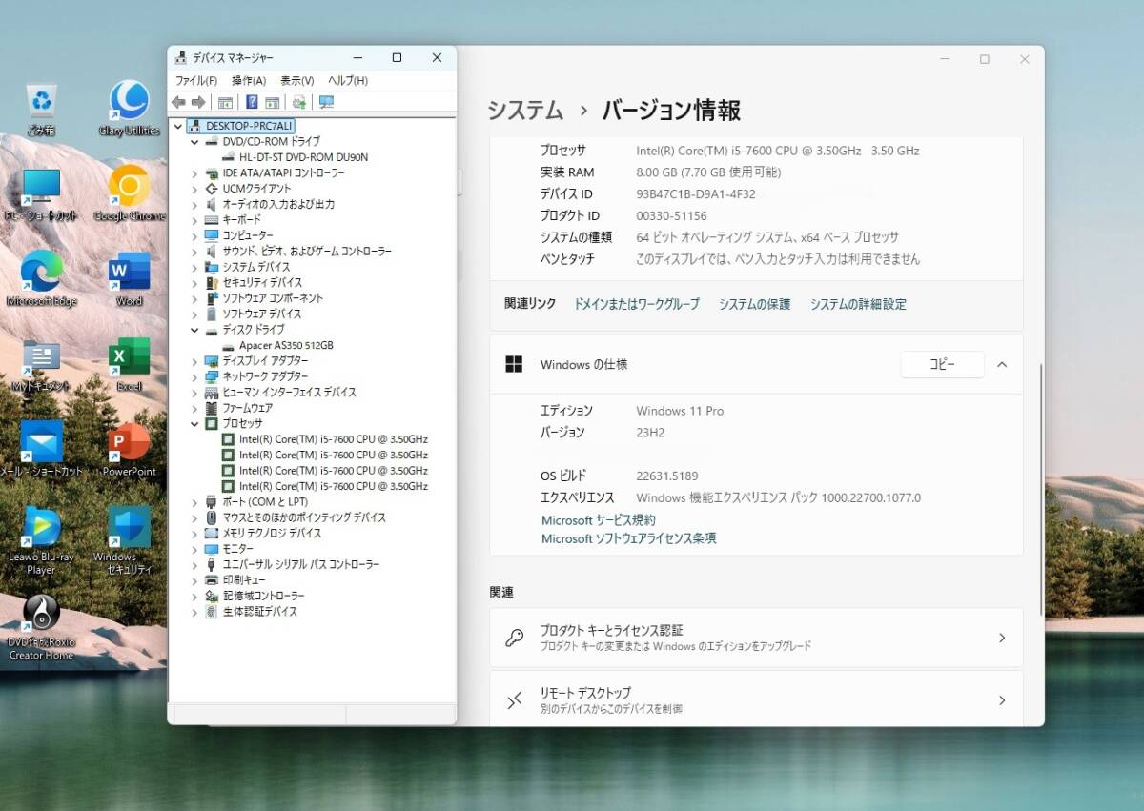Expand the ユニバーサル シリアル バス コントローラー node
Screen dimensions: 1144x811
point(194,565)
